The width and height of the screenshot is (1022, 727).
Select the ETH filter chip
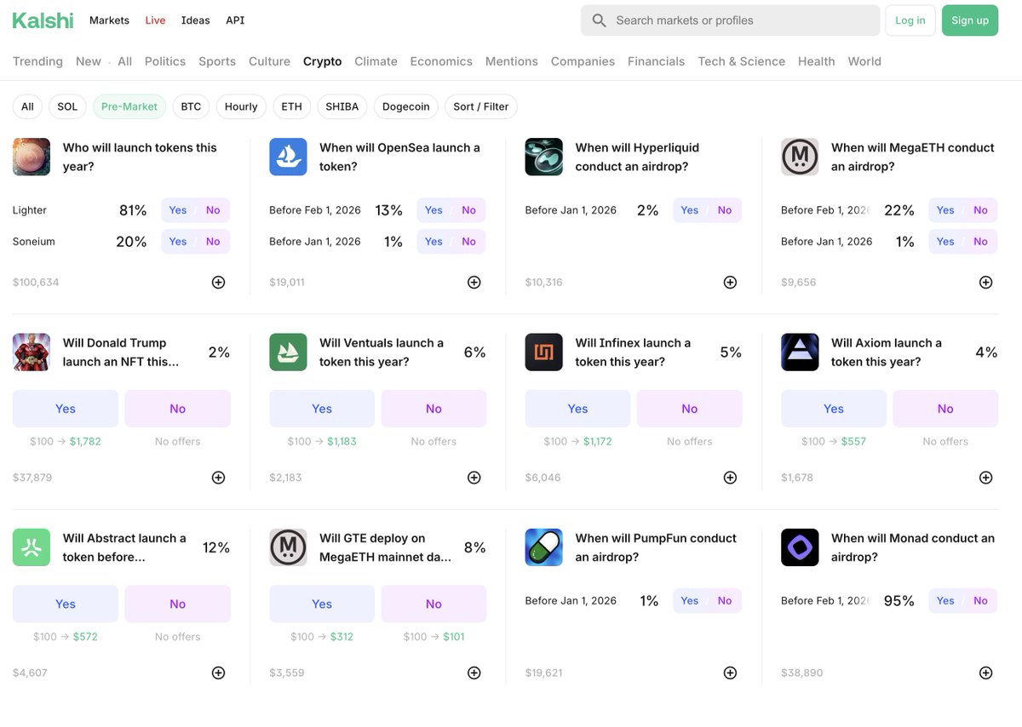pos(291,106)
